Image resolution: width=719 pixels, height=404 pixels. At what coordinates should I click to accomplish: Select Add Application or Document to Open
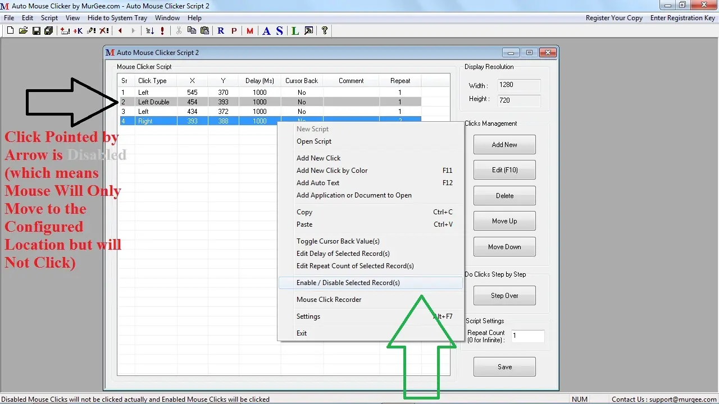tap(371, 195)
